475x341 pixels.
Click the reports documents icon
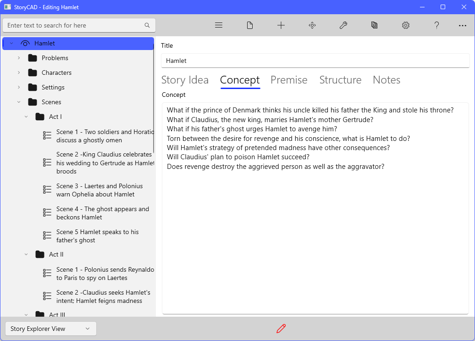click(x=375, y=25)
